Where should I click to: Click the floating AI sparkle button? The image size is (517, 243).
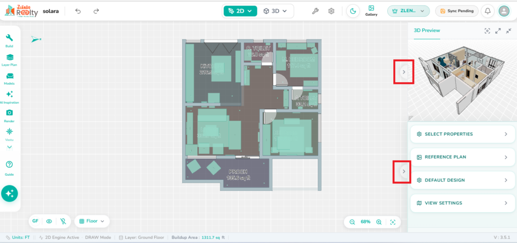pyautogui.click(x=10, y=193)
